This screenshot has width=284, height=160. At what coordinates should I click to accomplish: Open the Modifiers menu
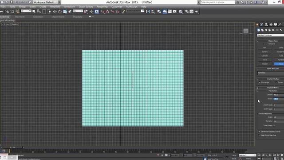55,7
